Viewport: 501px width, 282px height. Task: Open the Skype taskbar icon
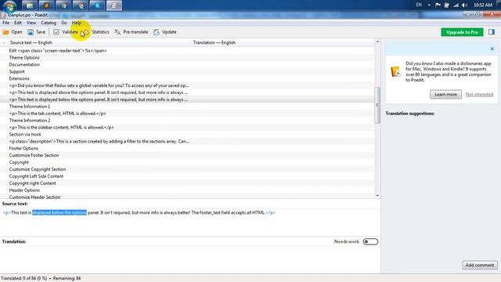(x=97, y=5)
